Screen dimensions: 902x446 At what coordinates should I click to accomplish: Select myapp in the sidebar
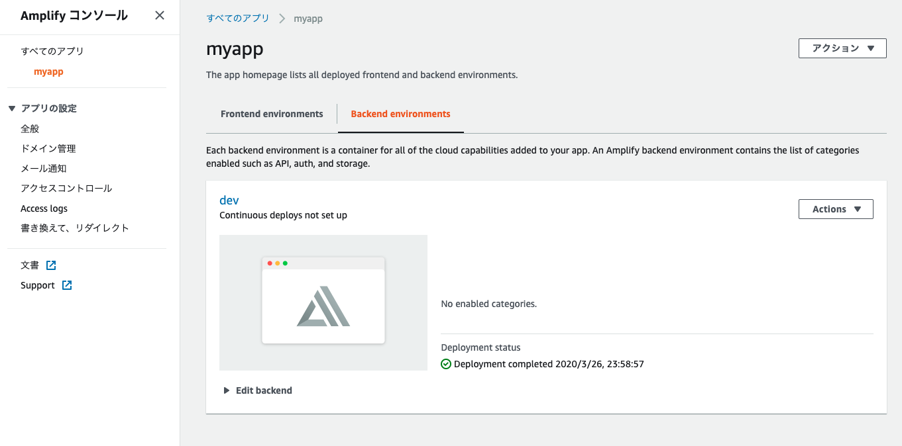(x=48, y=71)
